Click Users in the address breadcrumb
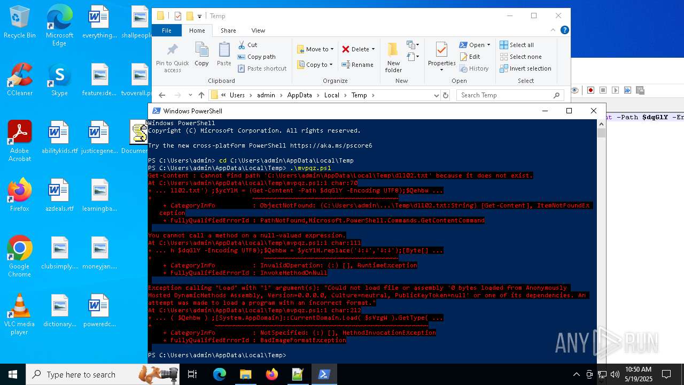Viewport: 684px width, 385px height. pyautogui.click(x=237, y=95)
